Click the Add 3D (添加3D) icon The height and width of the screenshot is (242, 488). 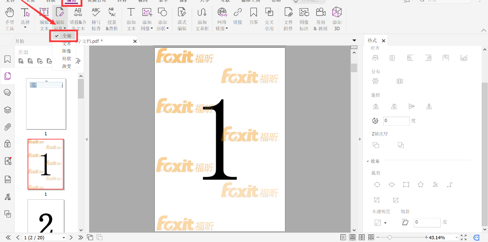[x=337, y=18]
